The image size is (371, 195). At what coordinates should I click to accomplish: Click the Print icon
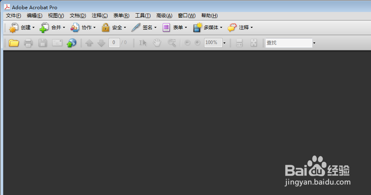28,43
